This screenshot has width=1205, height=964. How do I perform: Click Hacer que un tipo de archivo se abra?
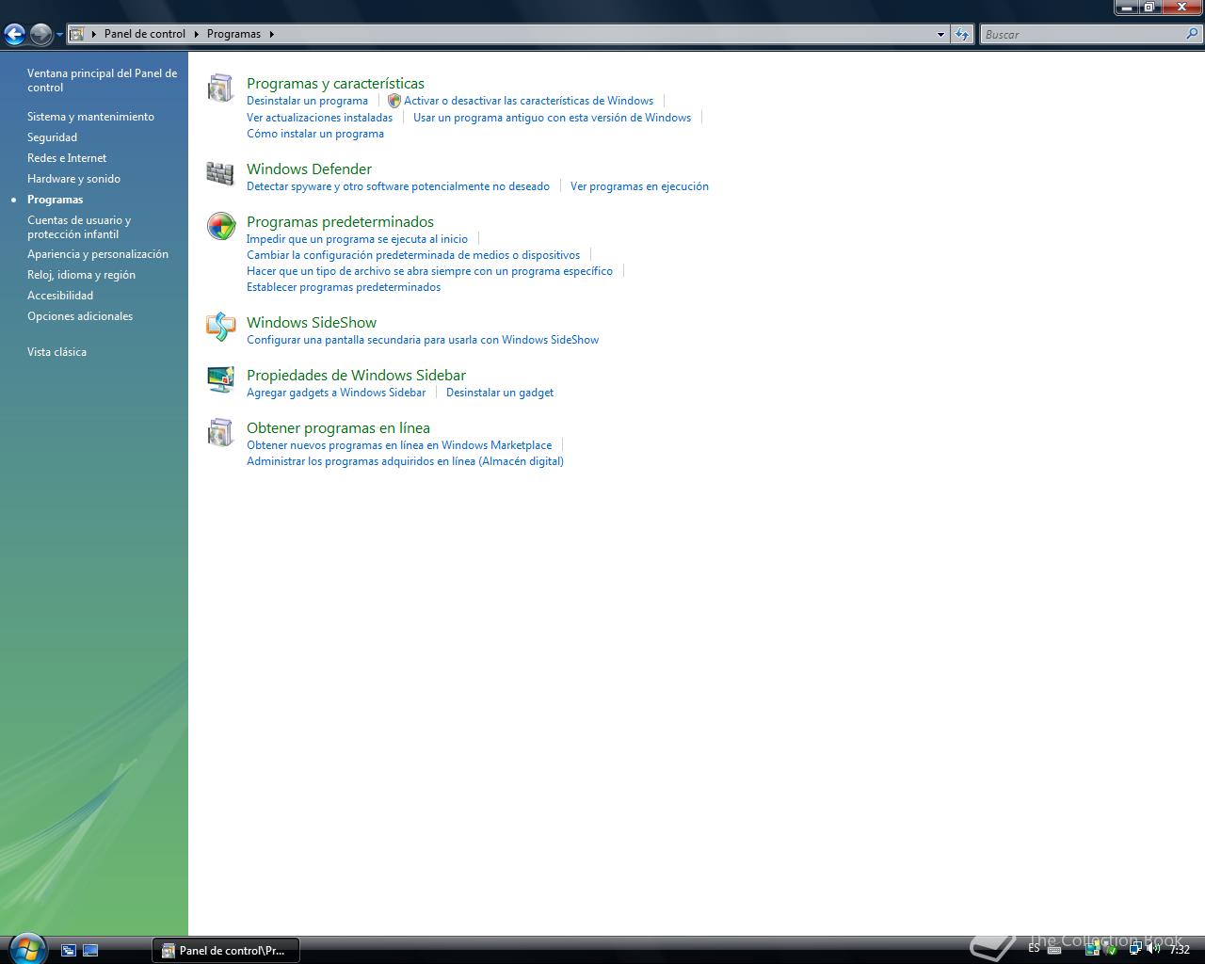click(x=429, y=271)
